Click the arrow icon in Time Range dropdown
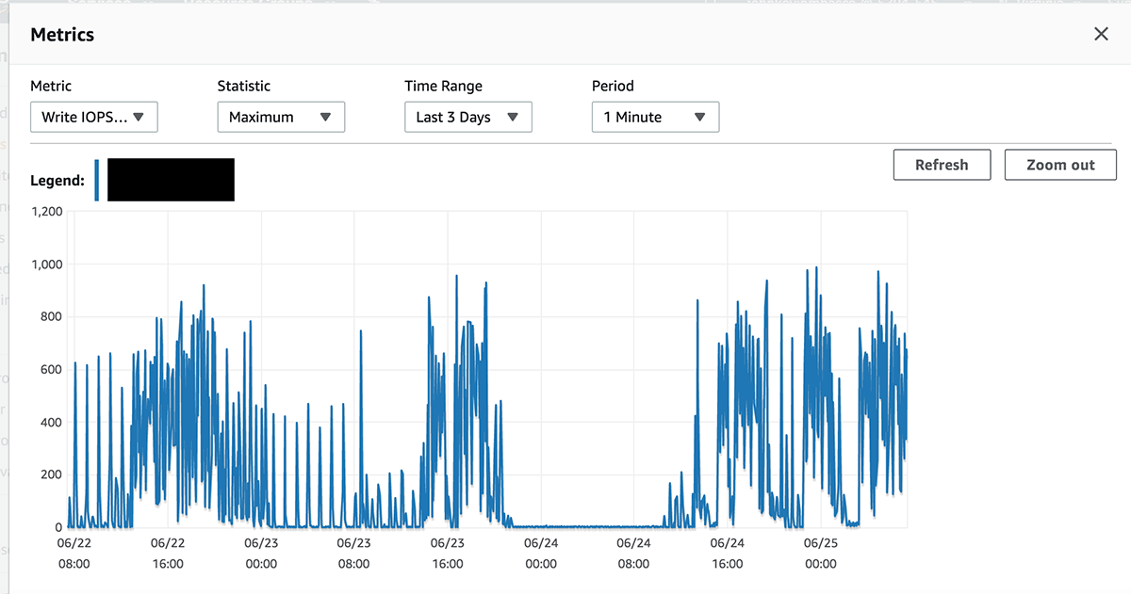 [x=513, y=118]
